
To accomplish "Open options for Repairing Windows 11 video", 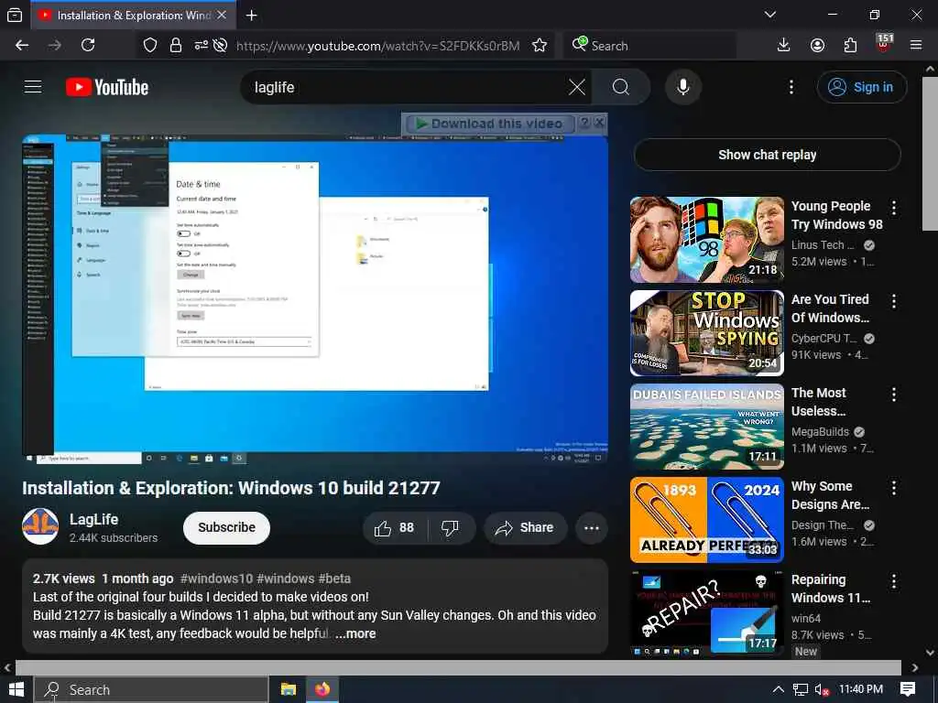I will click(894, 581).
